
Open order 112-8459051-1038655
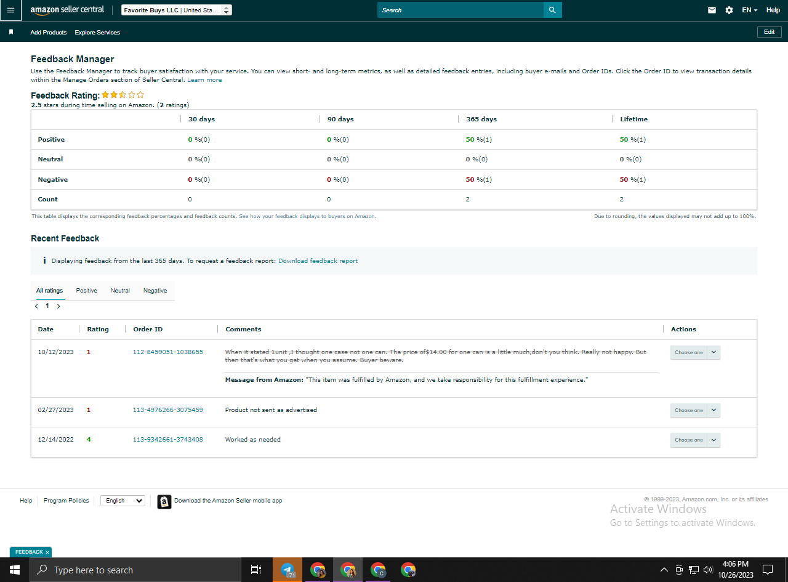coord(168,352)
